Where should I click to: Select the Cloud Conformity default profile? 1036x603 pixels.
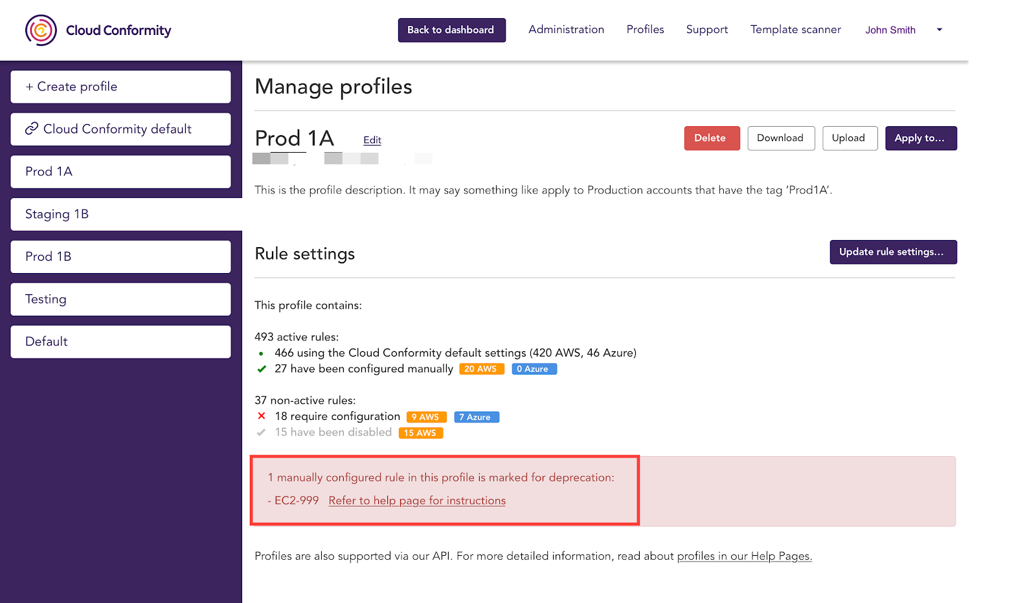120,129
